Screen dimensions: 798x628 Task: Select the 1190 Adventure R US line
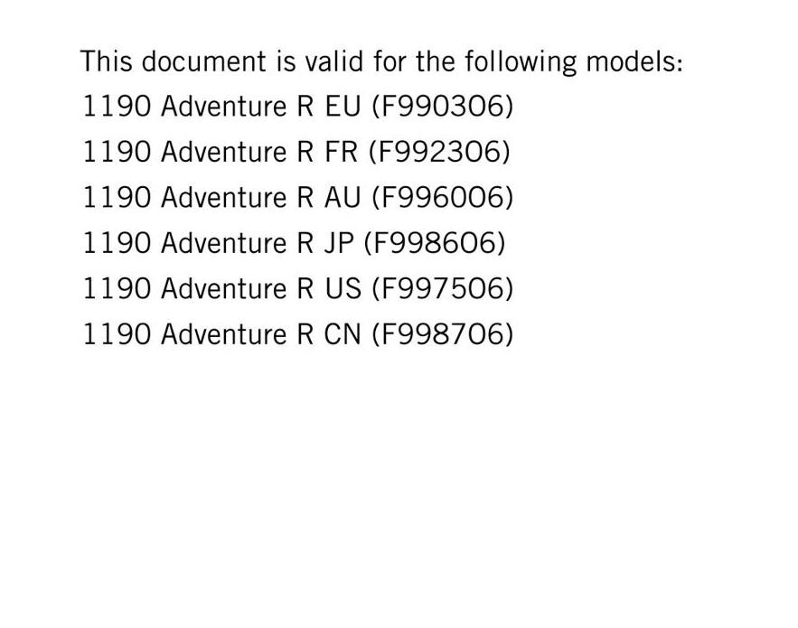(297, 288)
